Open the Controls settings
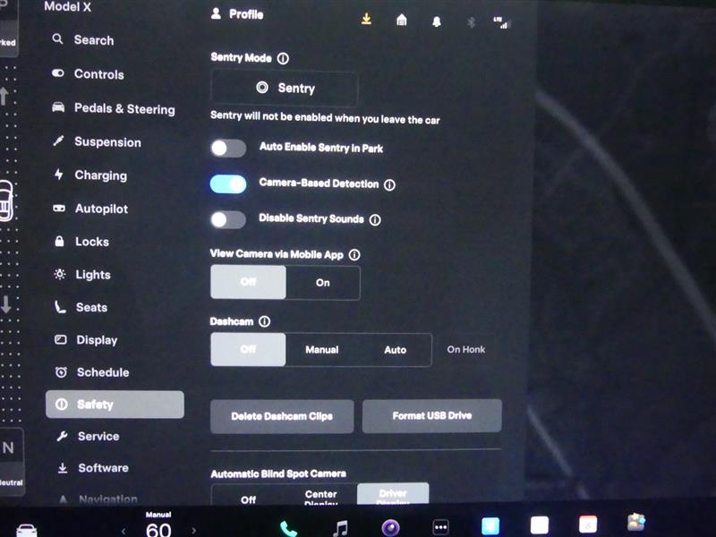 pyautogui.click(x=88, y=74)
